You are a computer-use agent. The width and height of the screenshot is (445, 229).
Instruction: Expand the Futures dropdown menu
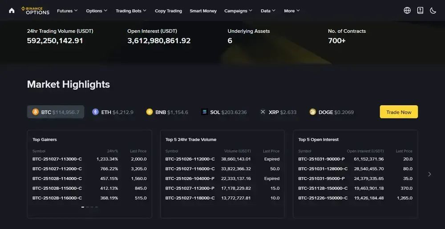tap(67, 11)
